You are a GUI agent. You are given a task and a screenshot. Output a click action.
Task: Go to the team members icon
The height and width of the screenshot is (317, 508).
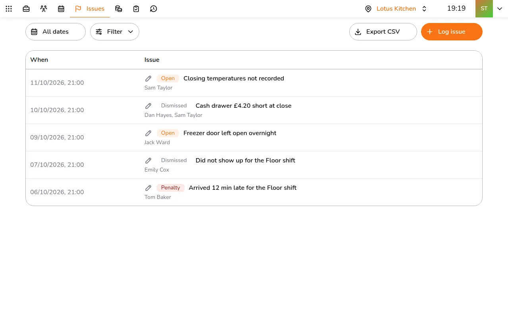44,9
